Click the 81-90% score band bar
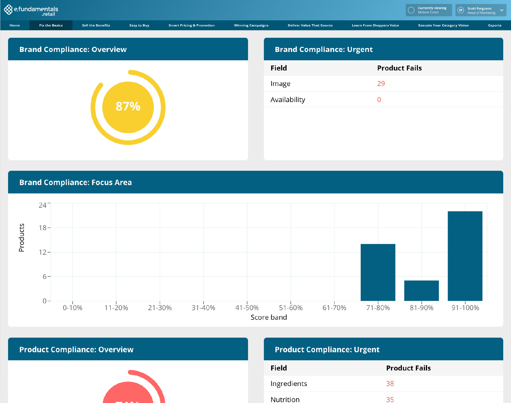The image size is (511, 403). (421, 290)
